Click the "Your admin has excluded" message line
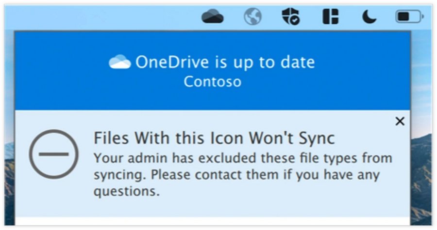Image resolution: width=437 pixels, height=230 pixels. (242, 158)
